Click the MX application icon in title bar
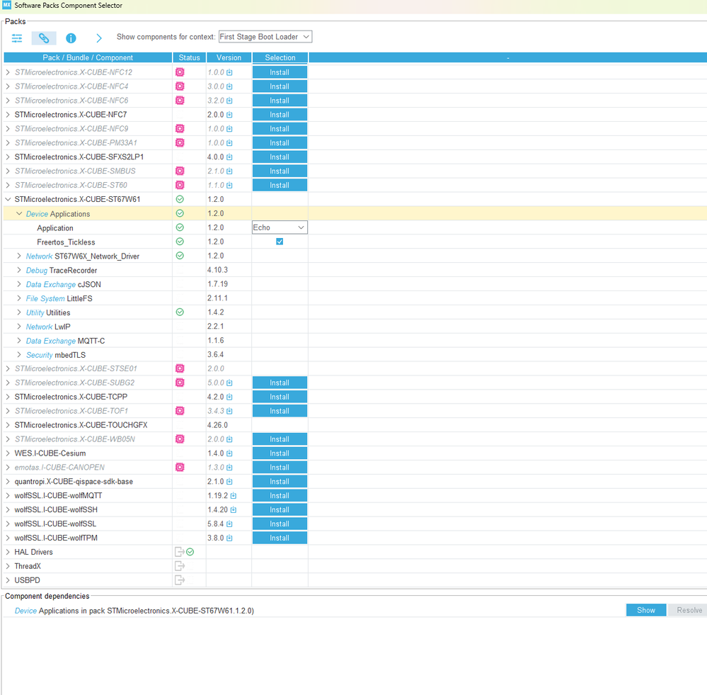The width and height of the screenshot is (707, 695). pos(7,5)
